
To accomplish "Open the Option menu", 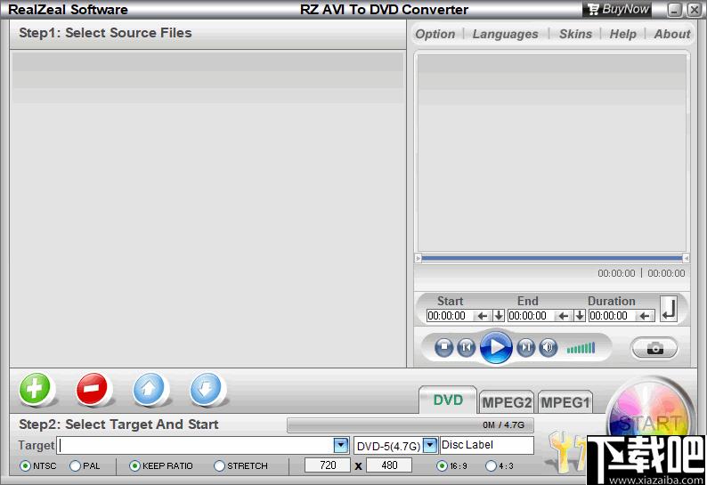I will 435,34.
